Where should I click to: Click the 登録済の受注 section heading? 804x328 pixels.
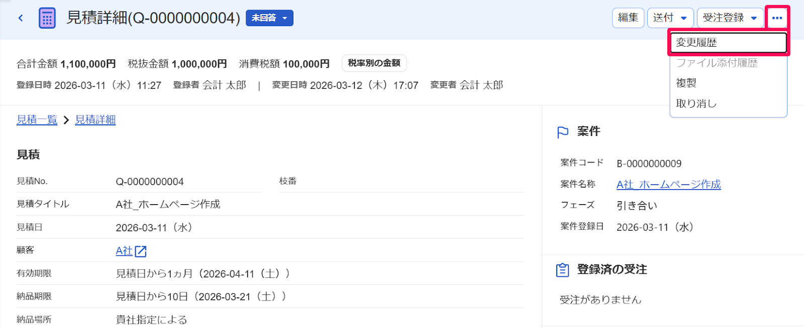pyautogui.click(x=612, y=270)
